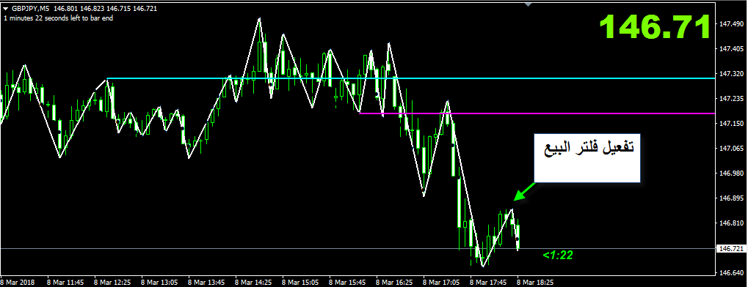This screenshot has height=287, width=748.
Task: Click the 147.490 level on price scale
Action: pyautogui.click(x=730, y=24)
